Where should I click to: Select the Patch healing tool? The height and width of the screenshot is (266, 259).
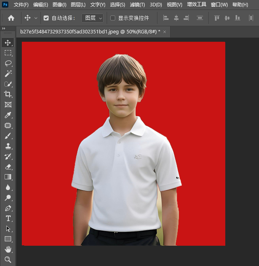point(8,125)
